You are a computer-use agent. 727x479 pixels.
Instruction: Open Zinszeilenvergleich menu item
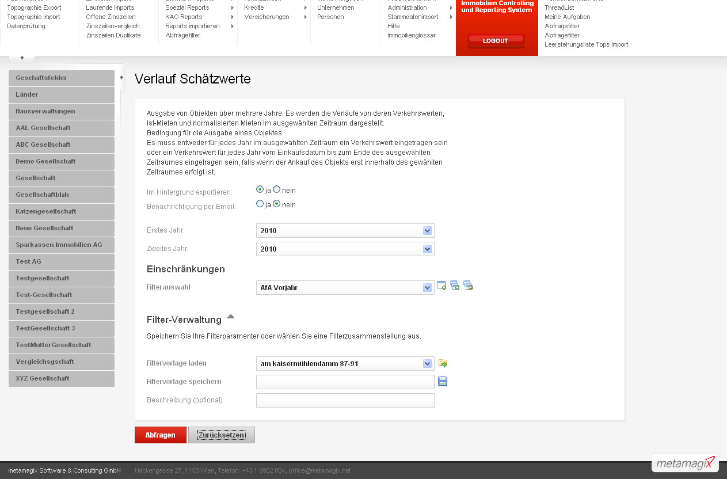coord(113,26)
